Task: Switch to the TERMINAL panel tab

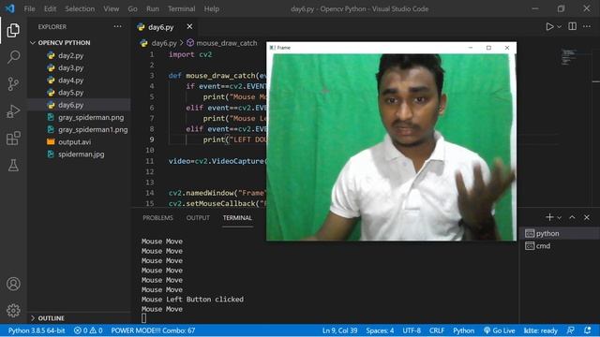Action: (237, 218)
